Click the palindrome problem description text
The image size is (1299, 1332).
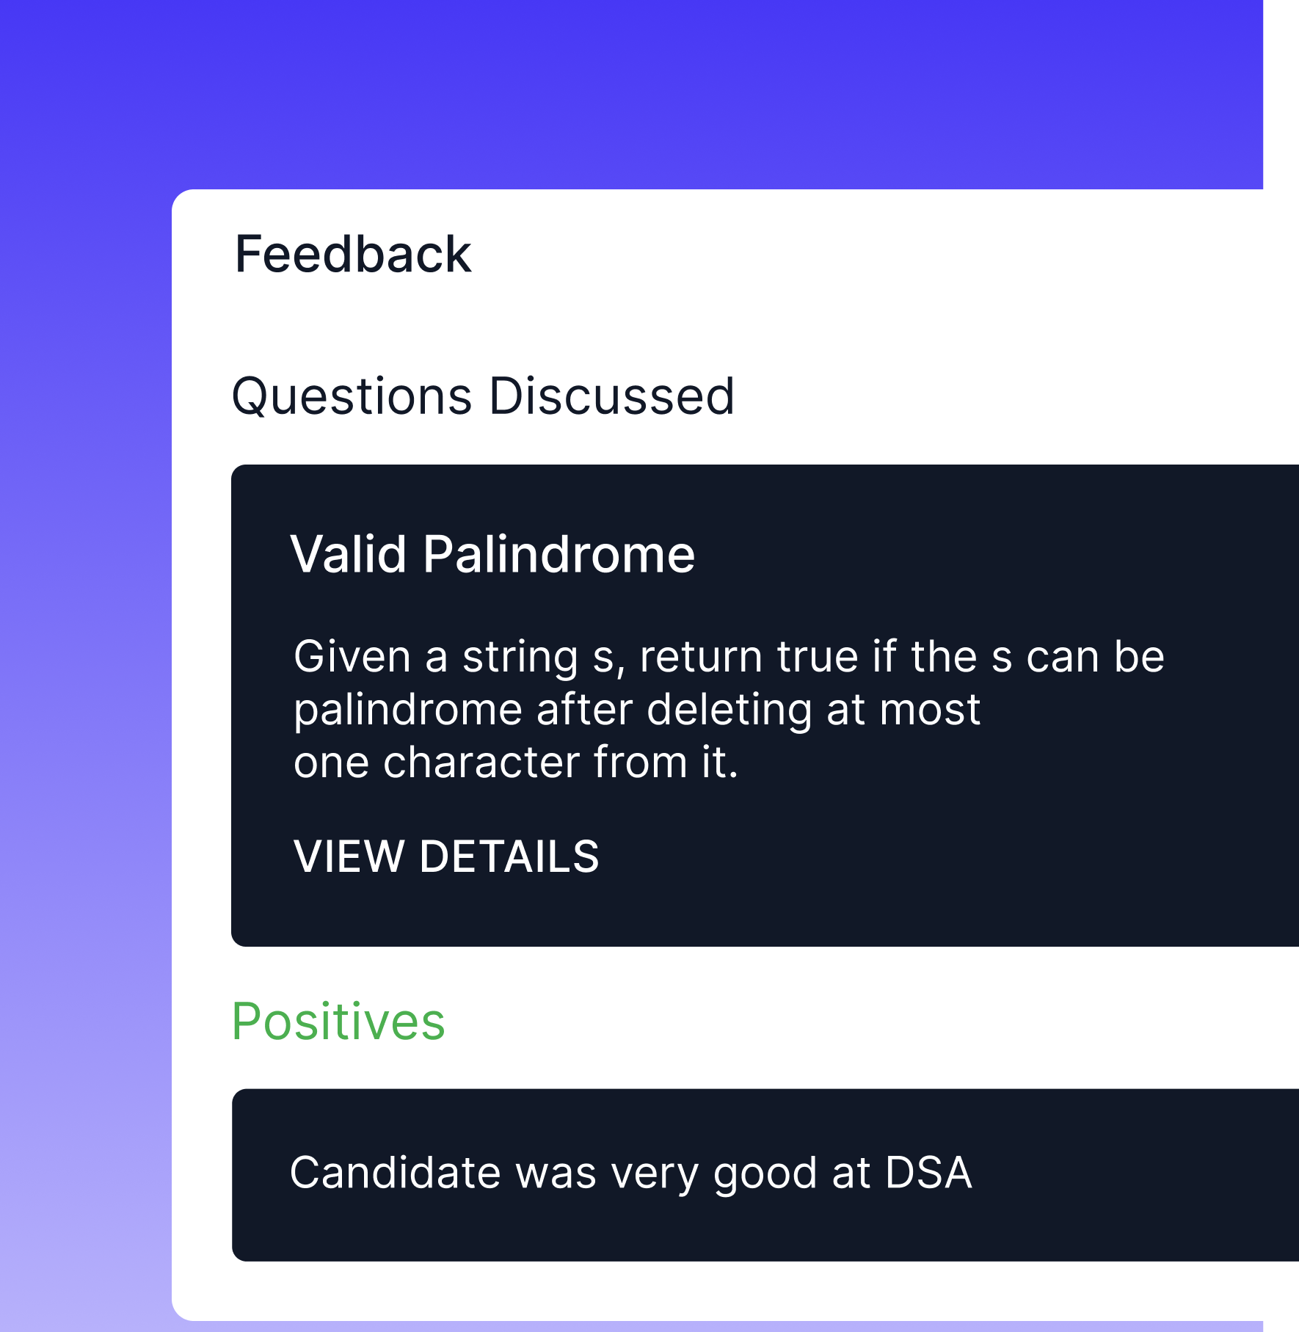(x=730, y=708)
